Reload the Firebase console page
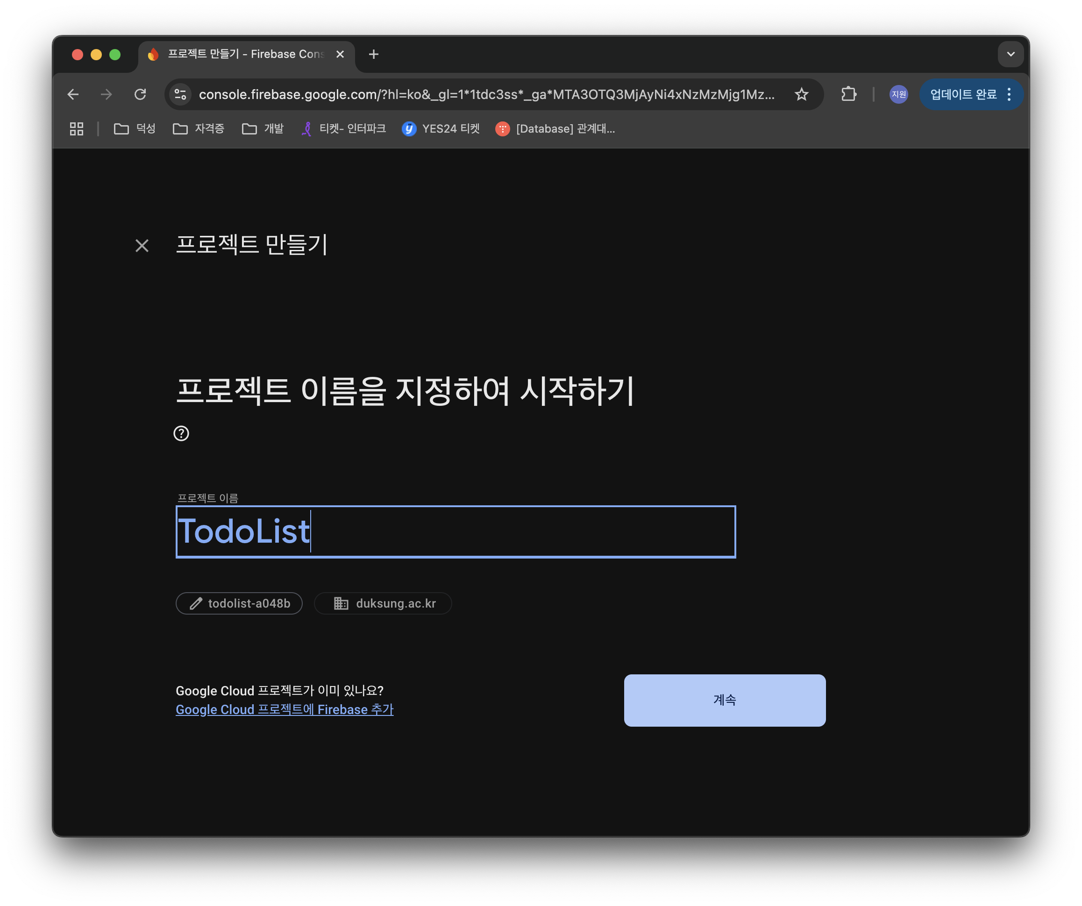1082x906 pixels. [x=140, y=94]
